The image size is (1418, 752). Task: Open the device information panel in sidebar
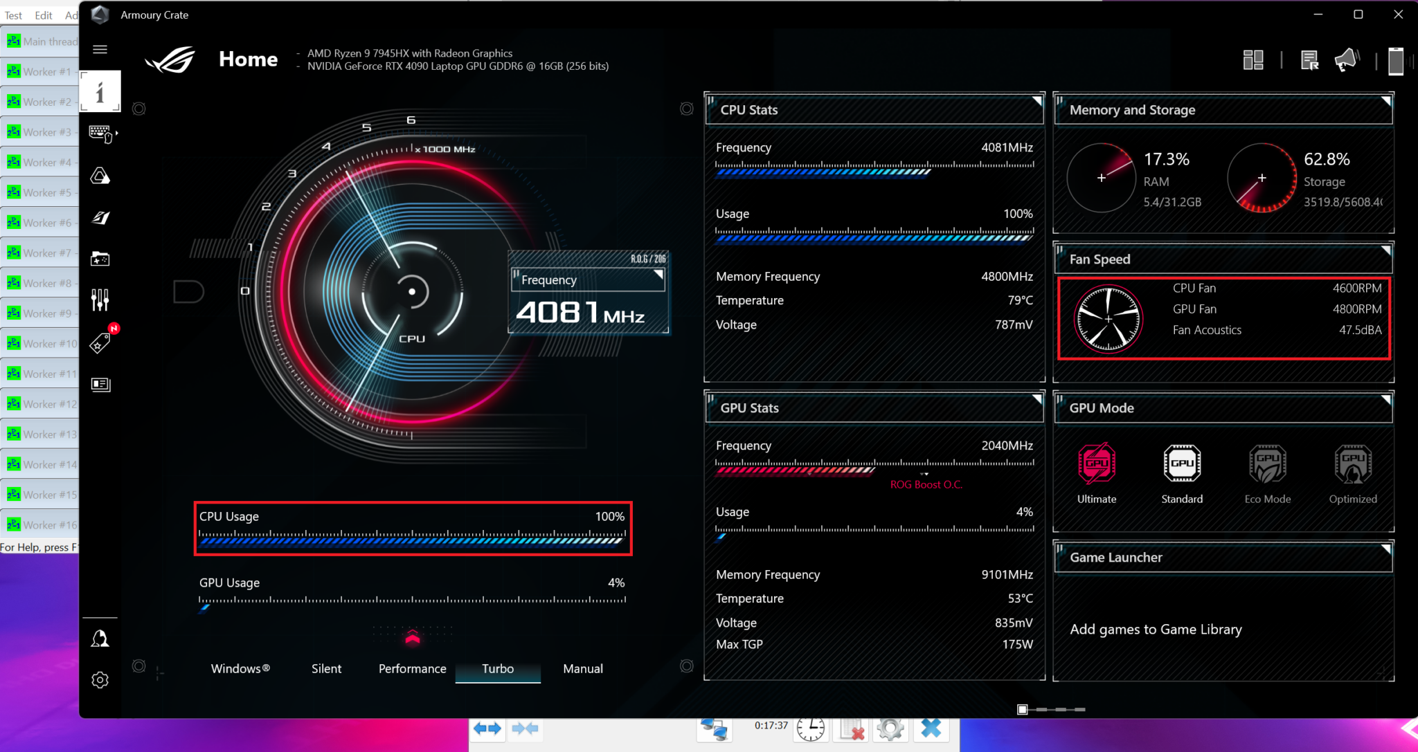100,91
